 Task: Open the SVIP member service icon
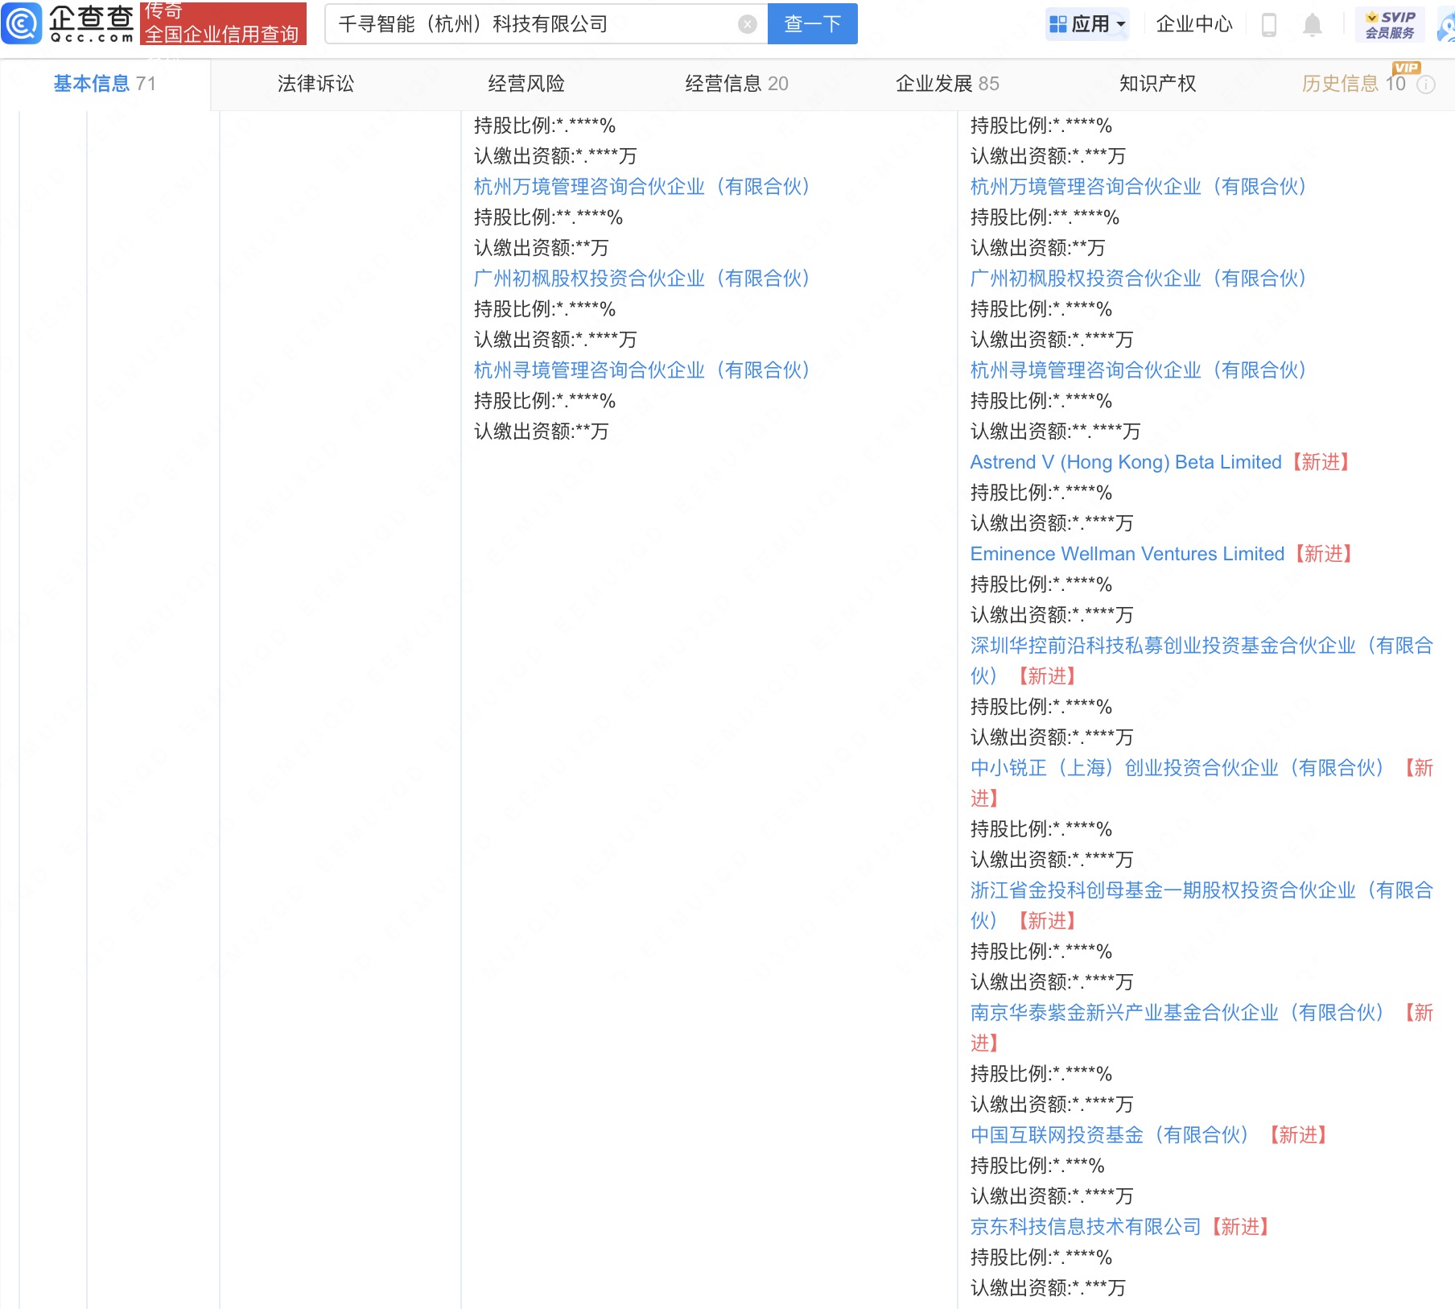coord(1389,24)
